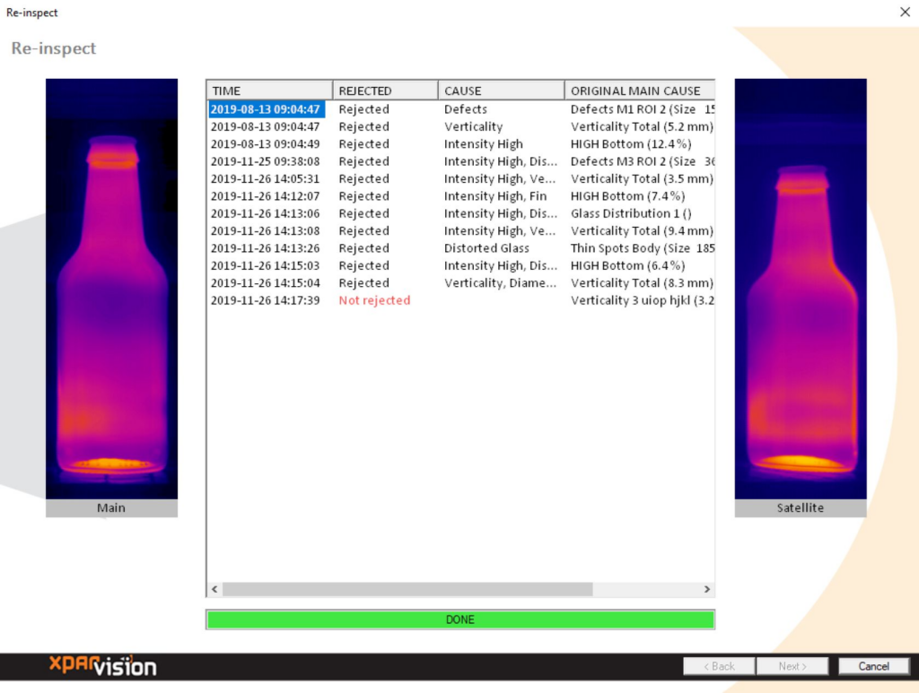The image size is (919, 693).
Task: Click the green DONE progress bar
Action: [x=459, y=619]
